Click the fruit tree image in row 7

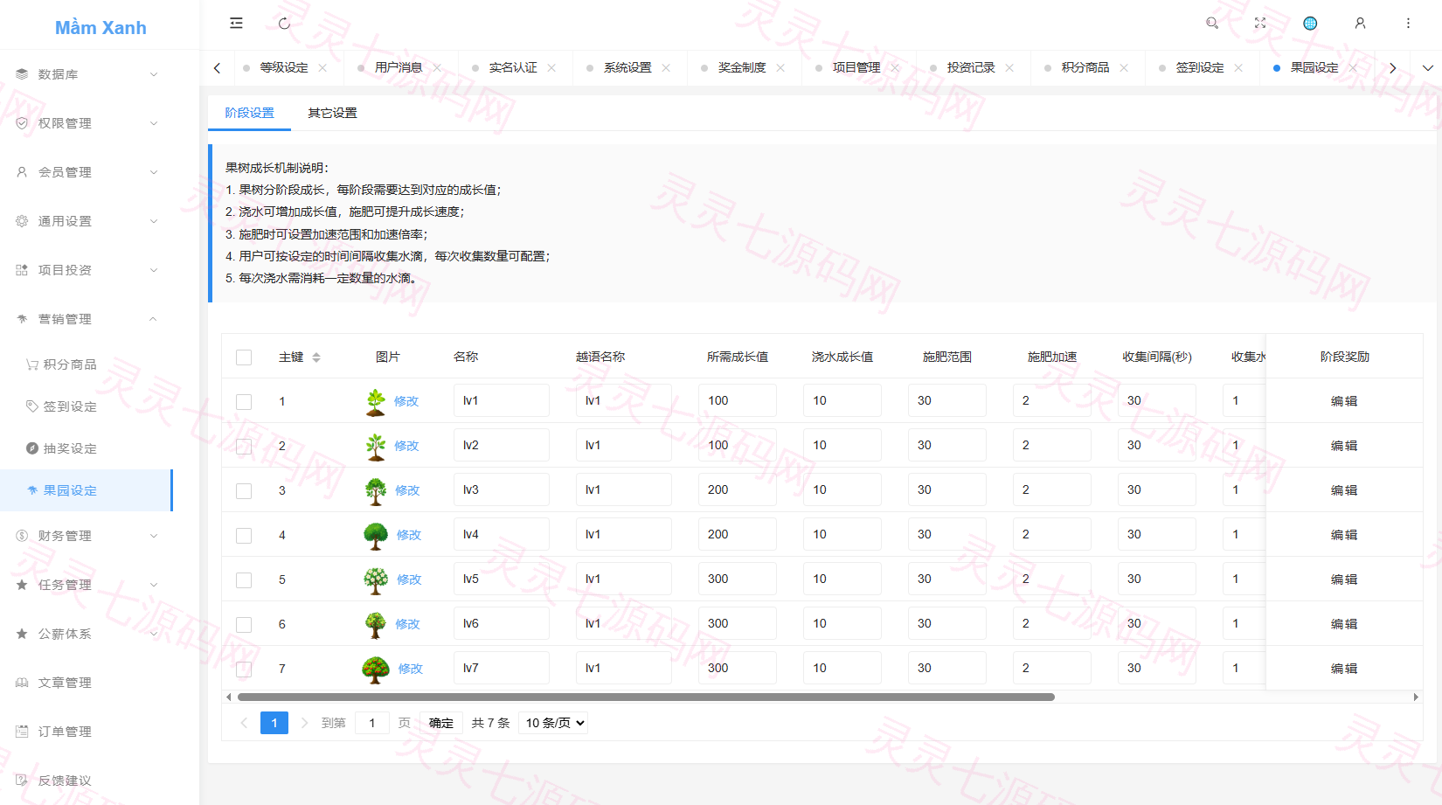pyautogui.click(x=376, y=670)
